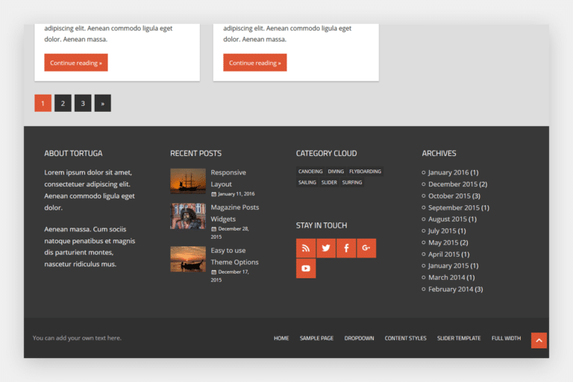Open the October 2015 archive
573x382 pixels.
[x=449, y=195]
